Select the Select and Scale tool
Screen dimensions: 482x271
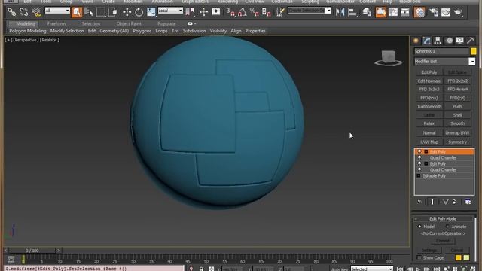[x=151, y=12]
